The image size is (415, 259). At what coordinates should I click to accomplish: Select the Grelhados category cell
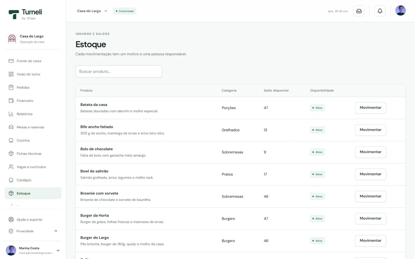point(231,130)
